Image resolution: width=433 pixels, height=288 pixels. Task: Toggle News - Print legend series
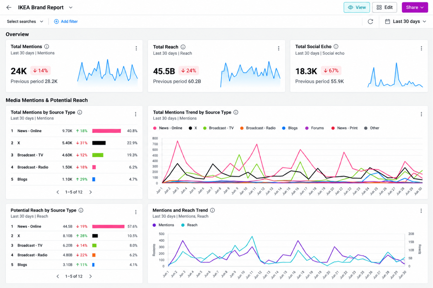coord(344,128)
